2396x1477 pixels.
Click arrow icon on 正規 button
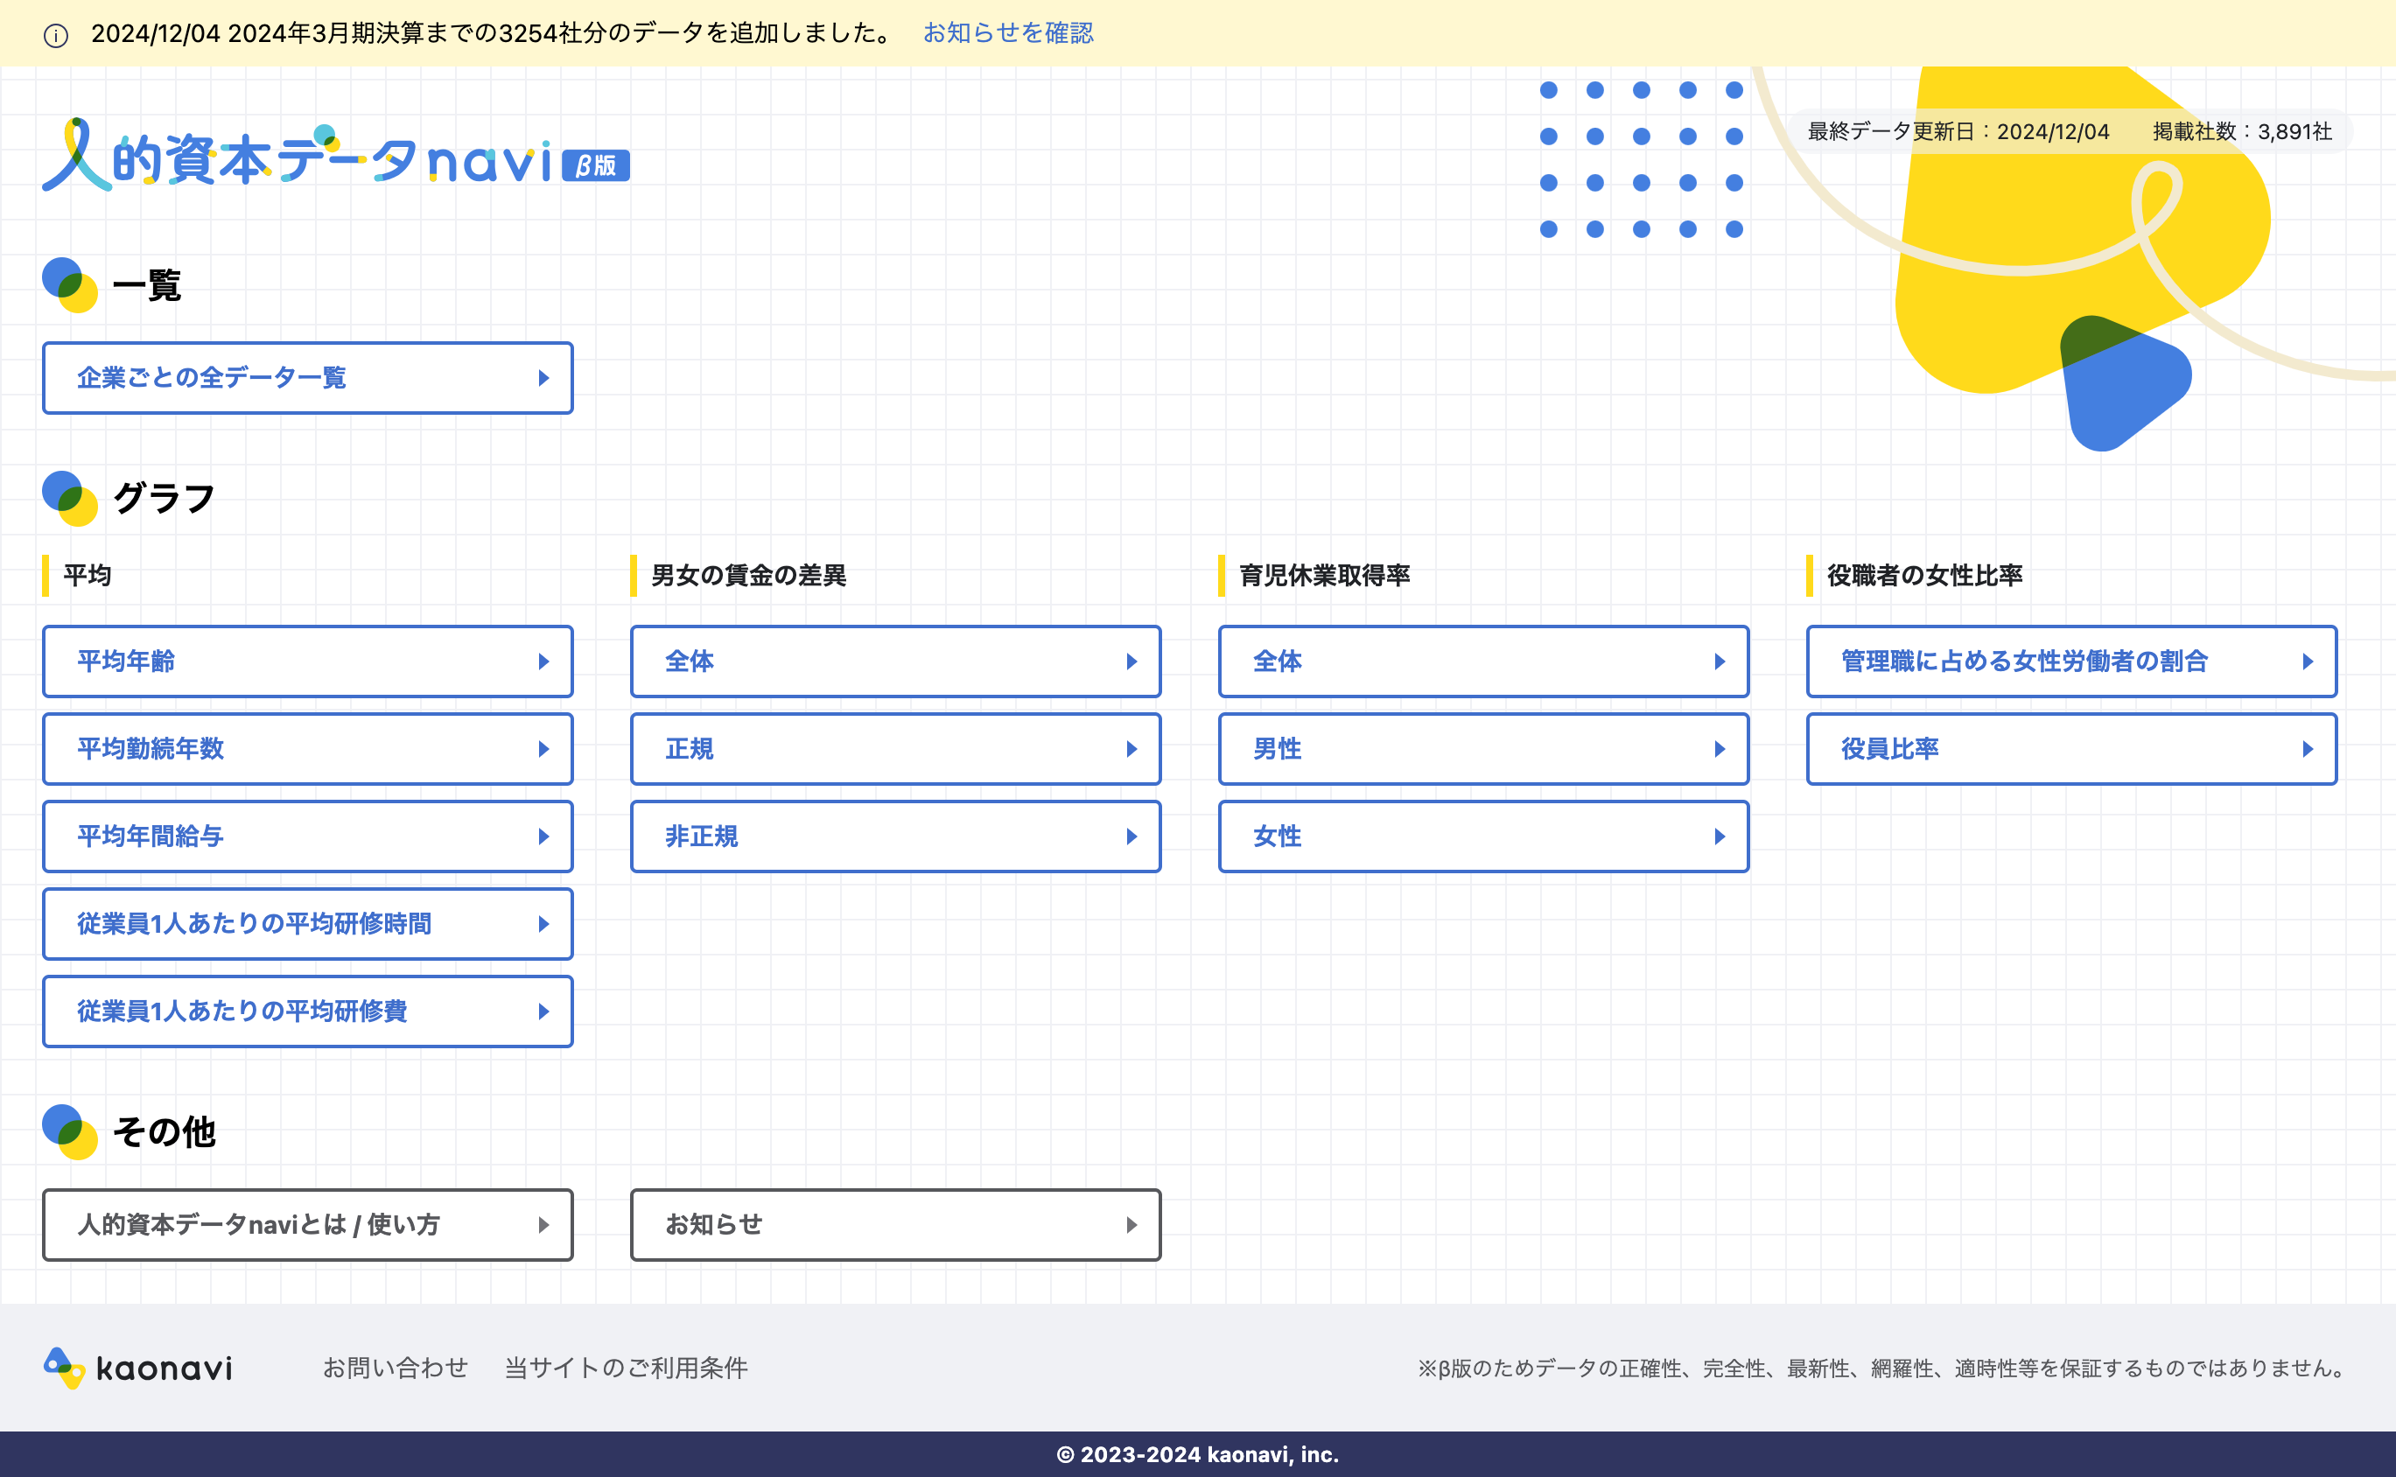(x=1132, y=749)
